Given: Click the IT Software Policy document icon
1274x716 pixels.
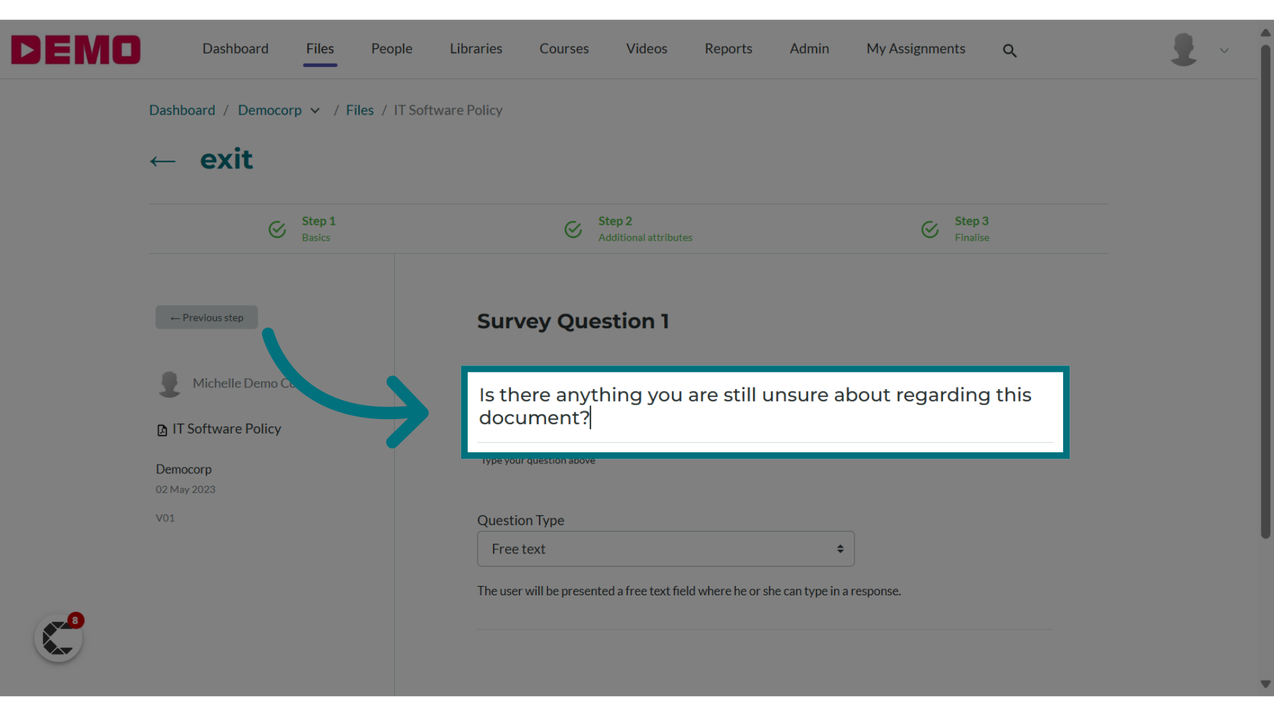Looking at the screenshot, I should 162,429.
